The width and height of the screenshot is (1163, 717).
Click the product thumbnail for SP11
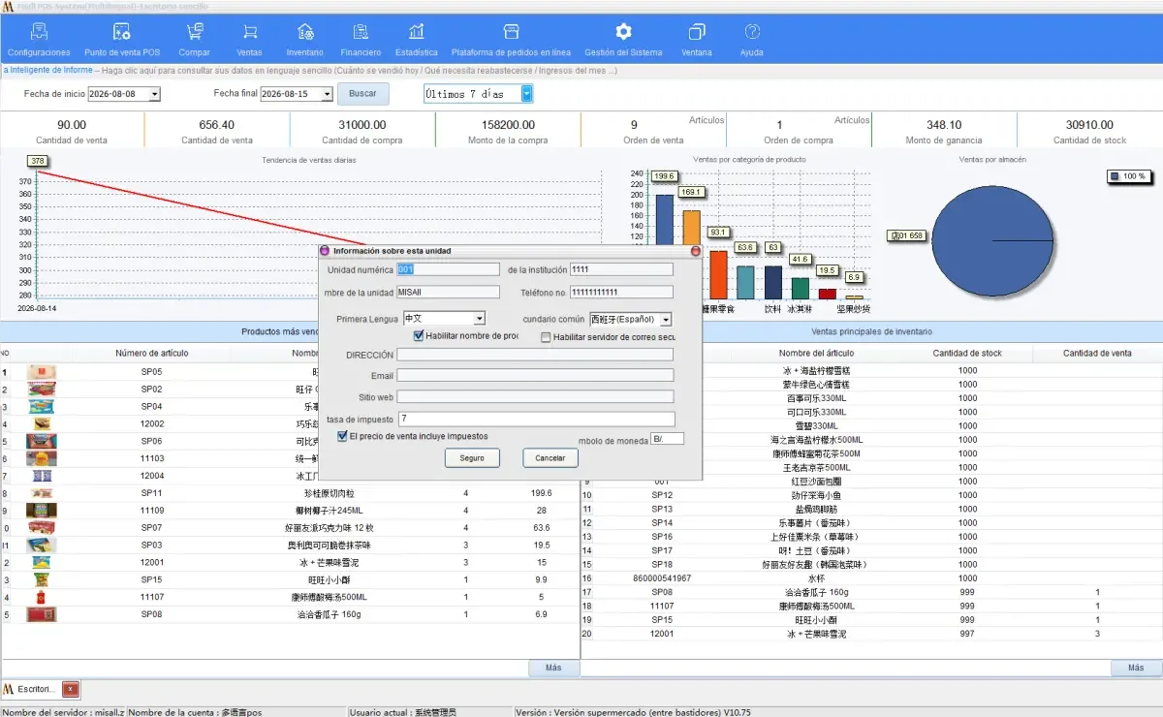pyautogui.click(x=41, y=493)
